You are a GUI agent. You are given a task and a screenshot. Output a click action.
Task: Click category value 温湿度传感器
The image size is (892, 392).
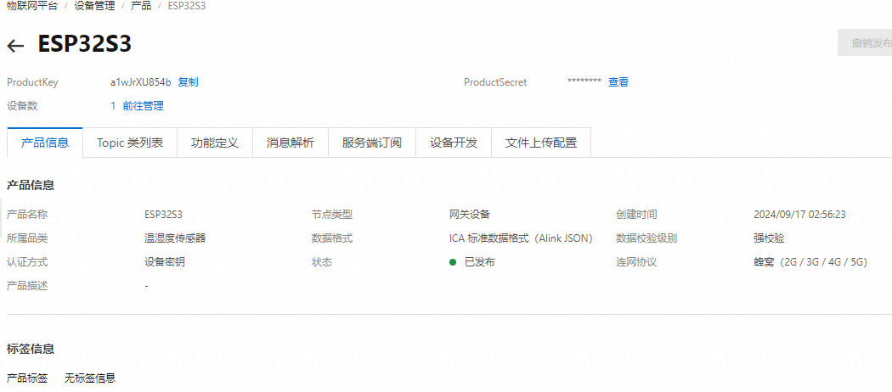(175, 238)
